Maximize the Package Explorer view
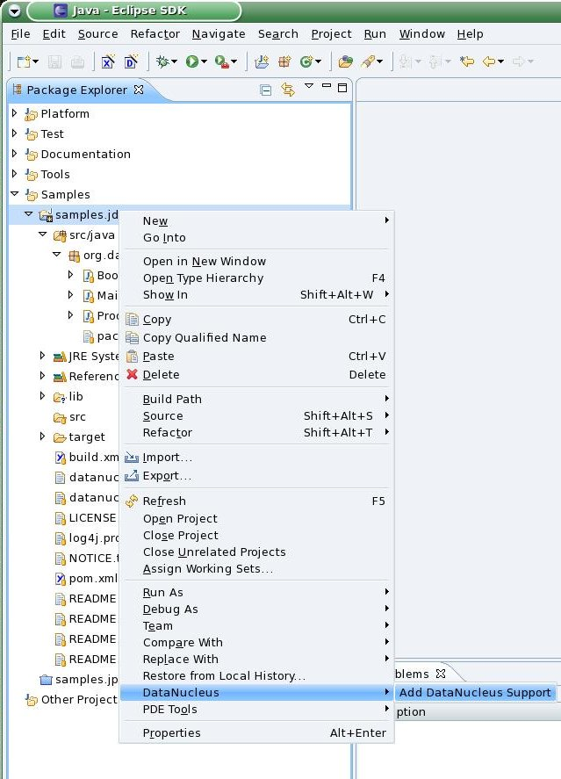This screenshot has height=779, width=561. 342,88
